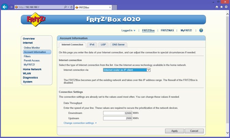Screen dimensions: 230x138
Task: Open Online Monitor in the sidebar
Action: (32, 48)
